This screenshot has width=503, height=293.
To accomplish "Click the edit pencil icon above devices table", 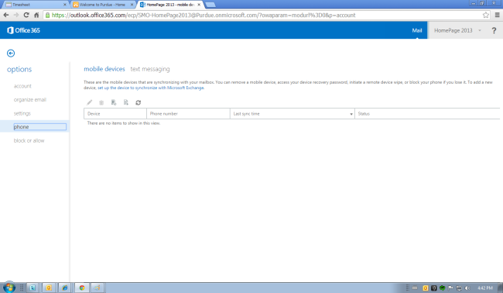I will [90, 102].
